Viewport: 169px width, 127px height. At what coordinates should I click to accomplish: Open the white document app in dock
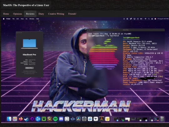pyautogui.click(x=67, y=119)
